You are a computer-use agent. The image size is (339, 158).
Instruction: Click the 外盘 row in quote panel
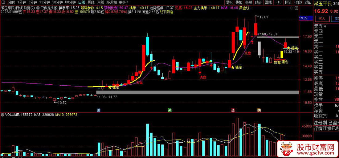[x=326, y=100]
